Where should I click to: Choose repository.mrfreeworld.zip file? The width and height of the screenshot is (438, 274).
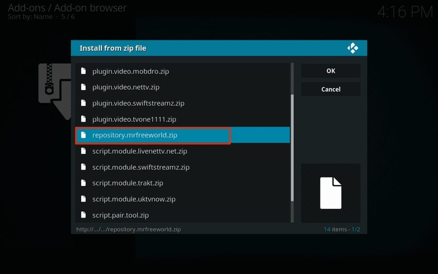182,135
